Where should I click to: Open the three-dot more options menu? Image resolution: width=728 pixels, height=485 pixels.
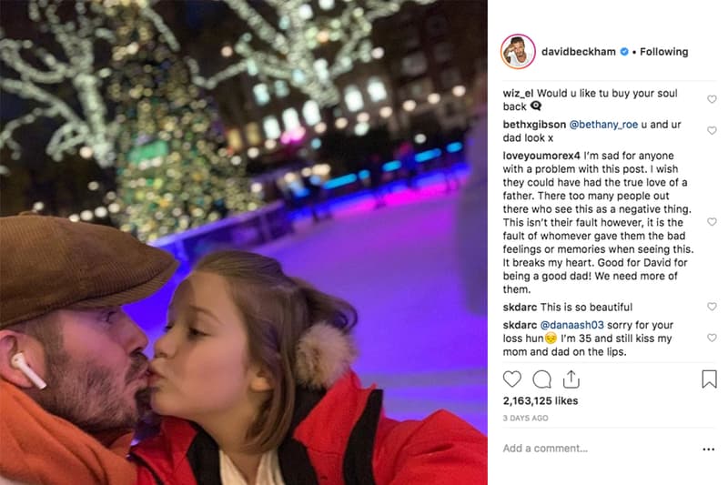coord(709,450)
